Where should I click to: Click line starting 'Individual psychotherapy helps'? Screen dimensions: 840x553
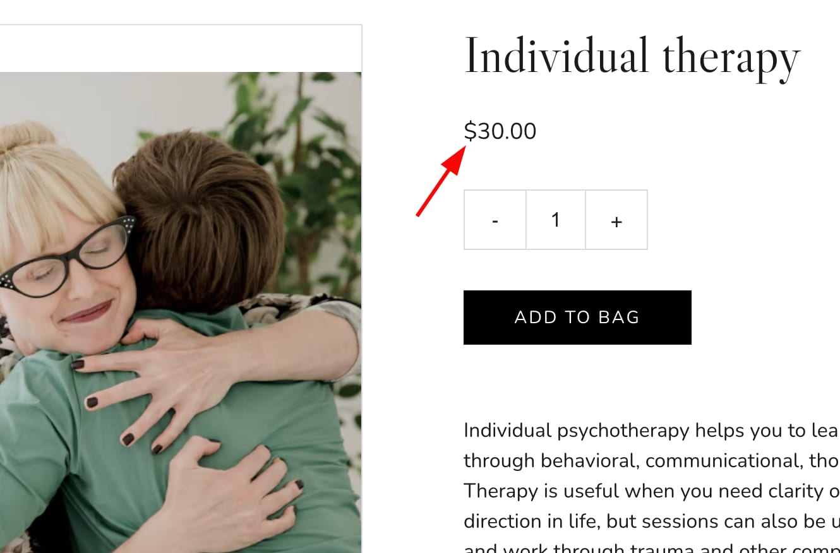[x=652, y=431]
